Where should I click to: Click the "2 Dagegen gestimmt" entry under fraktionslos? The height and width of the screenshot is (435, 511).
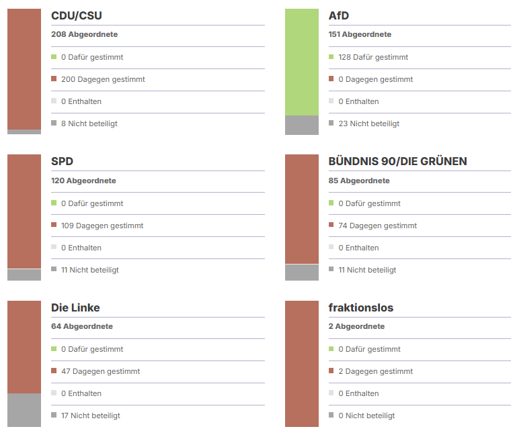pyautogui.click(x=375, y=371)
